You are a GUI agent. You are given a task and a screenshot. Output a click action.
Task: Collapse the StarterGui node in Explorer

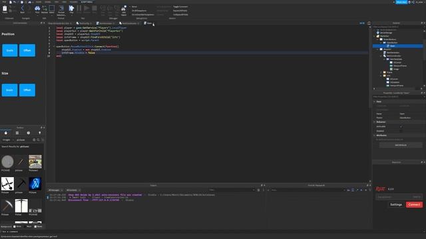pyautogui.click(x=375, y=36)
